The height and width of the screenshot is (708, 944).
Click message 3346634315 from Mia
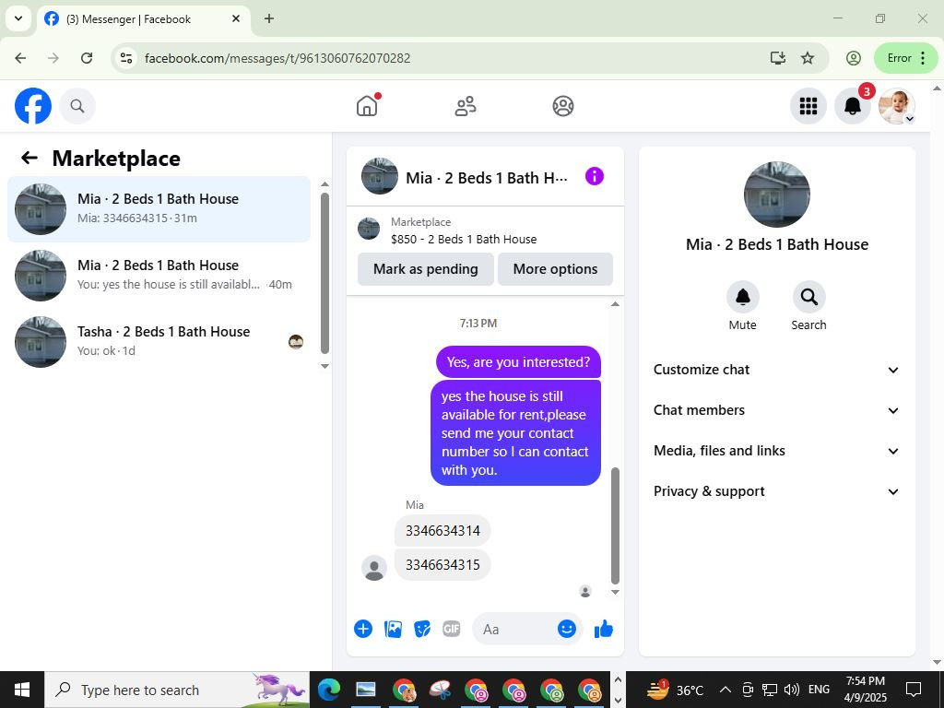(442, 565)
